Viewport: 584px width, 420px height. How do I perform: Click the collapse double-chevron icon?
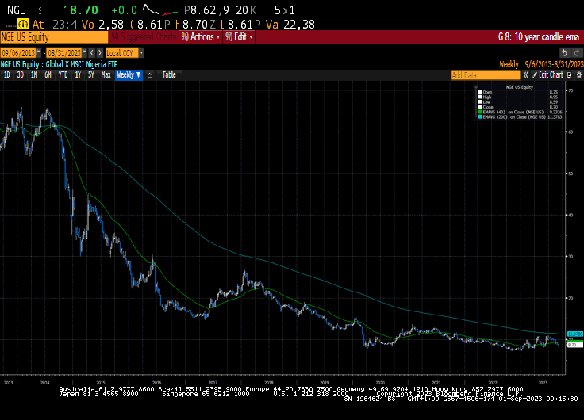(x=525, y=75)
